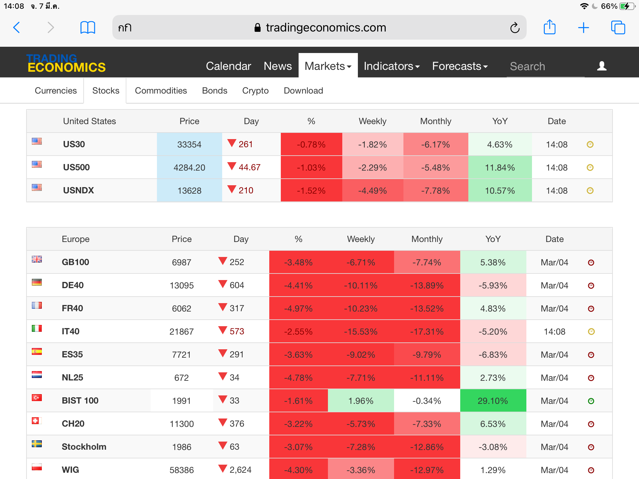Screen dimensions: 639x479
Task: Open the ES35 index link
Action: pyautogui.click(x=72, y=354)
